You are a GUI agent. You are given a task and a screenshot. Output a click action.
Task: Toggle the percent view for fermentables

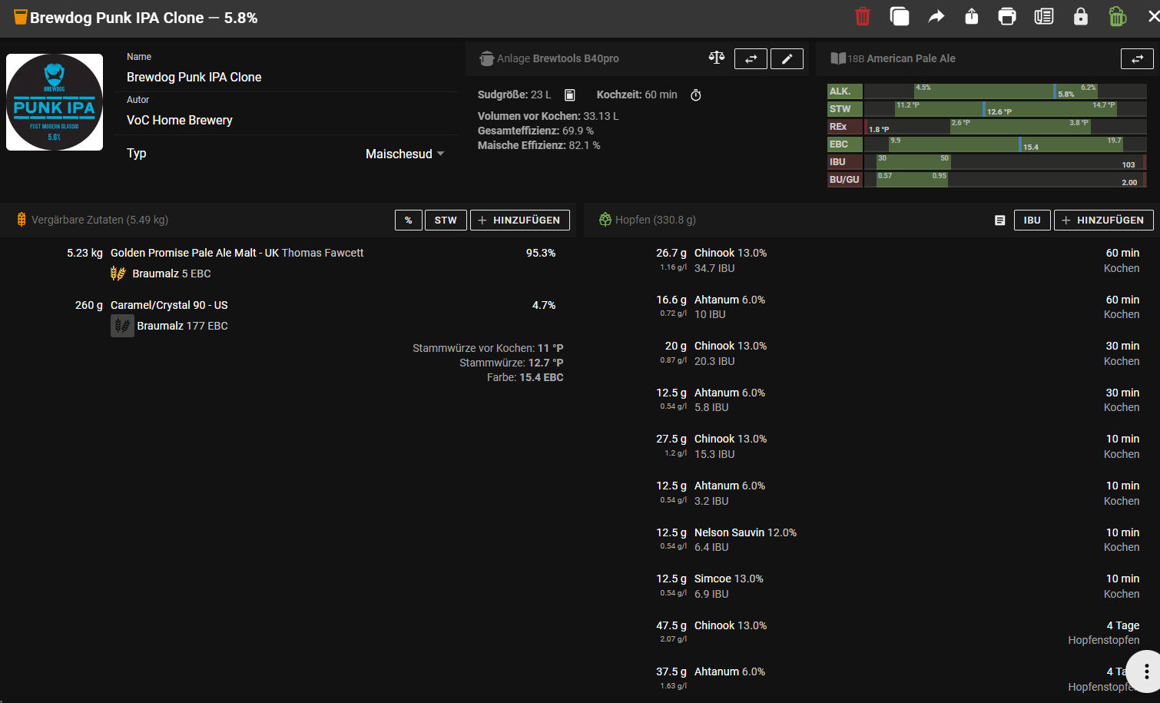[408, 221]
